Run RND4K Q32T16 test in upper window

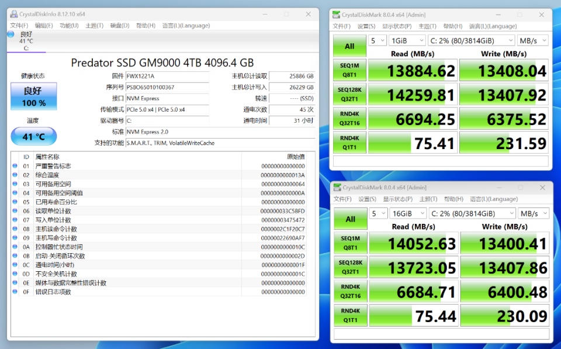[349, 119]
